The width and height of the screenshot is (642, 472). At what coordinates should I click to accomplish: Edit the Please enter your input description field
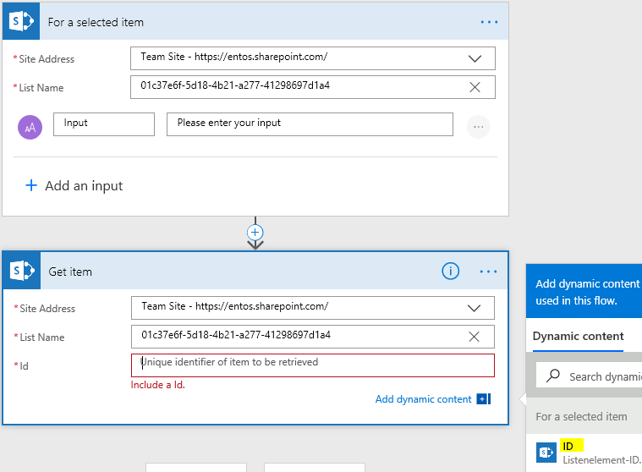(310, 124)
